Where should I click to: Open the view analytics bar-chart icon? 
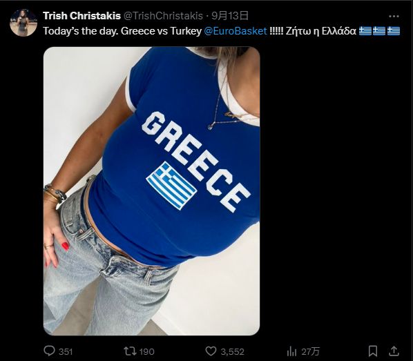[x=292, y=351]
